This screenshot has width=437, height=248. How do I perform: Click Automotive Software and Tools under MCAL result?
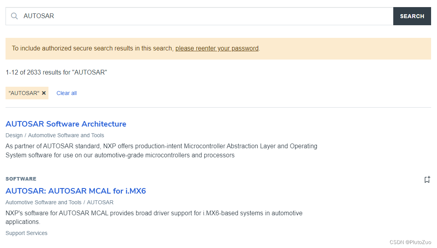43,202
